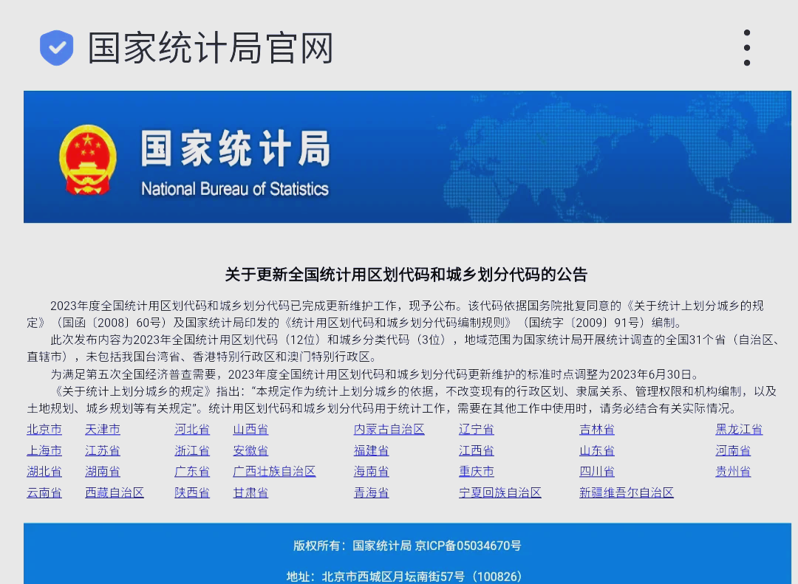
Task: Click the 宁夏回族自治区 link
Action: 500,493
